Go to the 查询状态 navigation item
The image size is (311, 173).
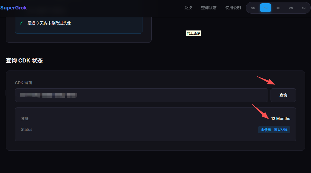(209, 8)
